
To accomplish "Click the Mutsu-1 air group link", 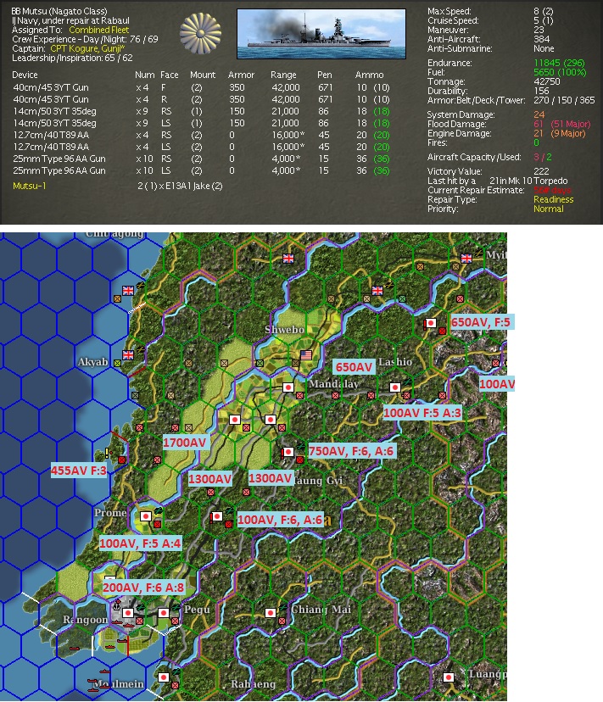I will pyautogui.click(x=30, y=186).
